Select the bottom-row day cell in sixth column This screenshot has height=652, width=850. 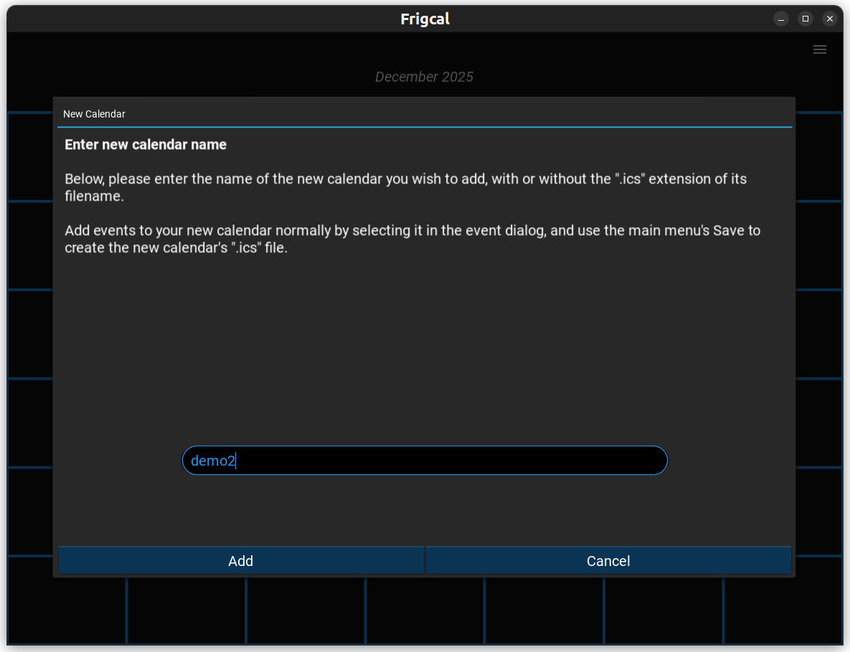[x=663, y=611]
